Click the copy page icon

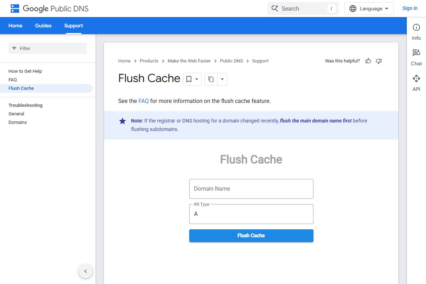(x=211, y=79)
